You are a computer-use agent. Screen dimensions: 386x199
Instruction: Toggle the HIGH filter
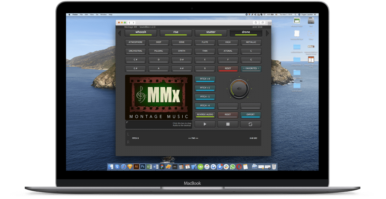[x=228, y=42]
